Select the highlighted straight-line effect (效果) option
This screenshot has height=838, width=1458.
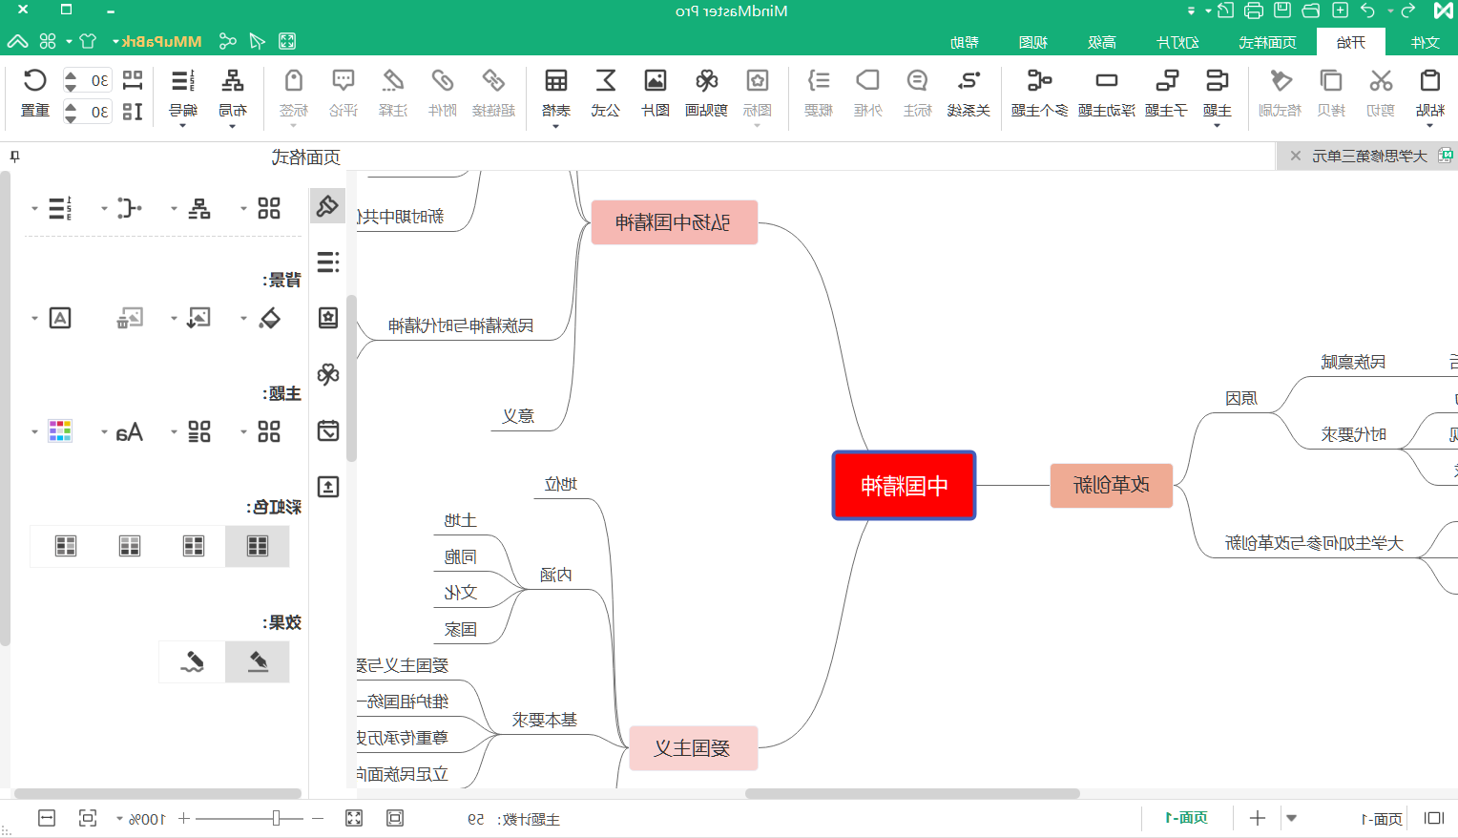coord(258,661)
